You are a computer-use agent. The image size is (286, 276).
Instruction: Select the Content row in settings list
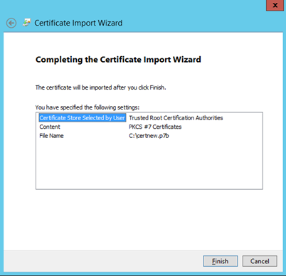click(x=149, y=127)
